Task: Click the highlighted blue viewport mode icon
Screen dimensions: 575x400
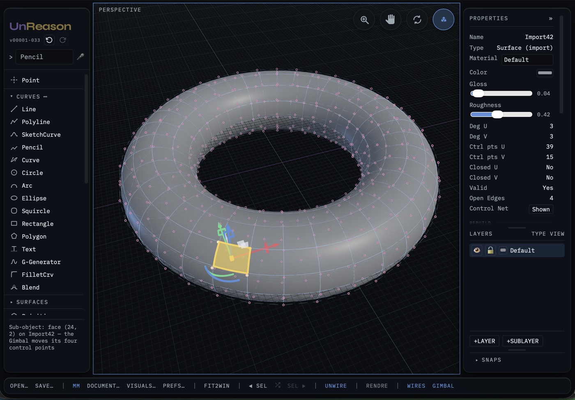Action: click(444, 20)
